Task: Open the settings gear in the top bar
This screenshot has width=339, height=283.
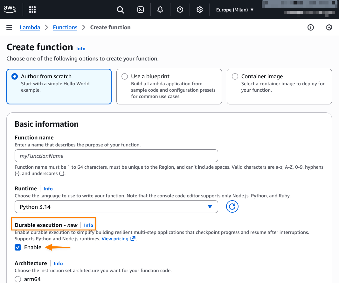Action: point(199,10)
